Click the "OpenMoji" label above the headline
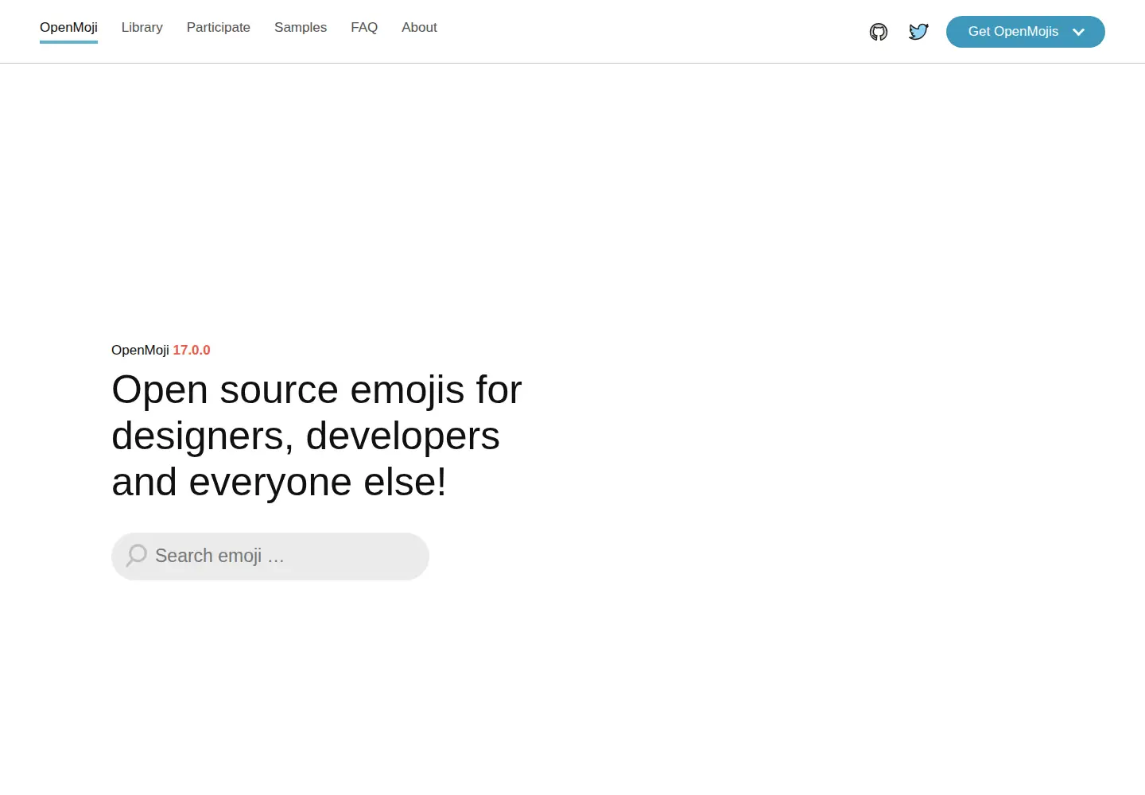This screenshot has height=795, width=1145. (140, 351)
